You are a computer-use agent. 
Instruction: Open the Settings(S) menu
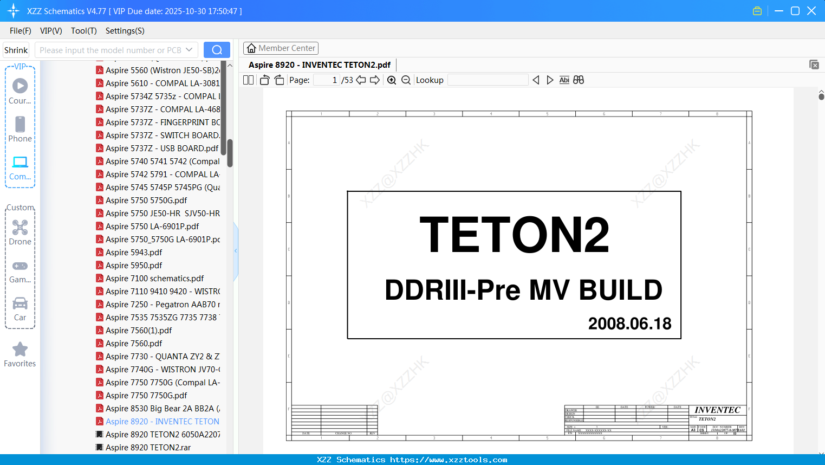click(x=125, y=31)
